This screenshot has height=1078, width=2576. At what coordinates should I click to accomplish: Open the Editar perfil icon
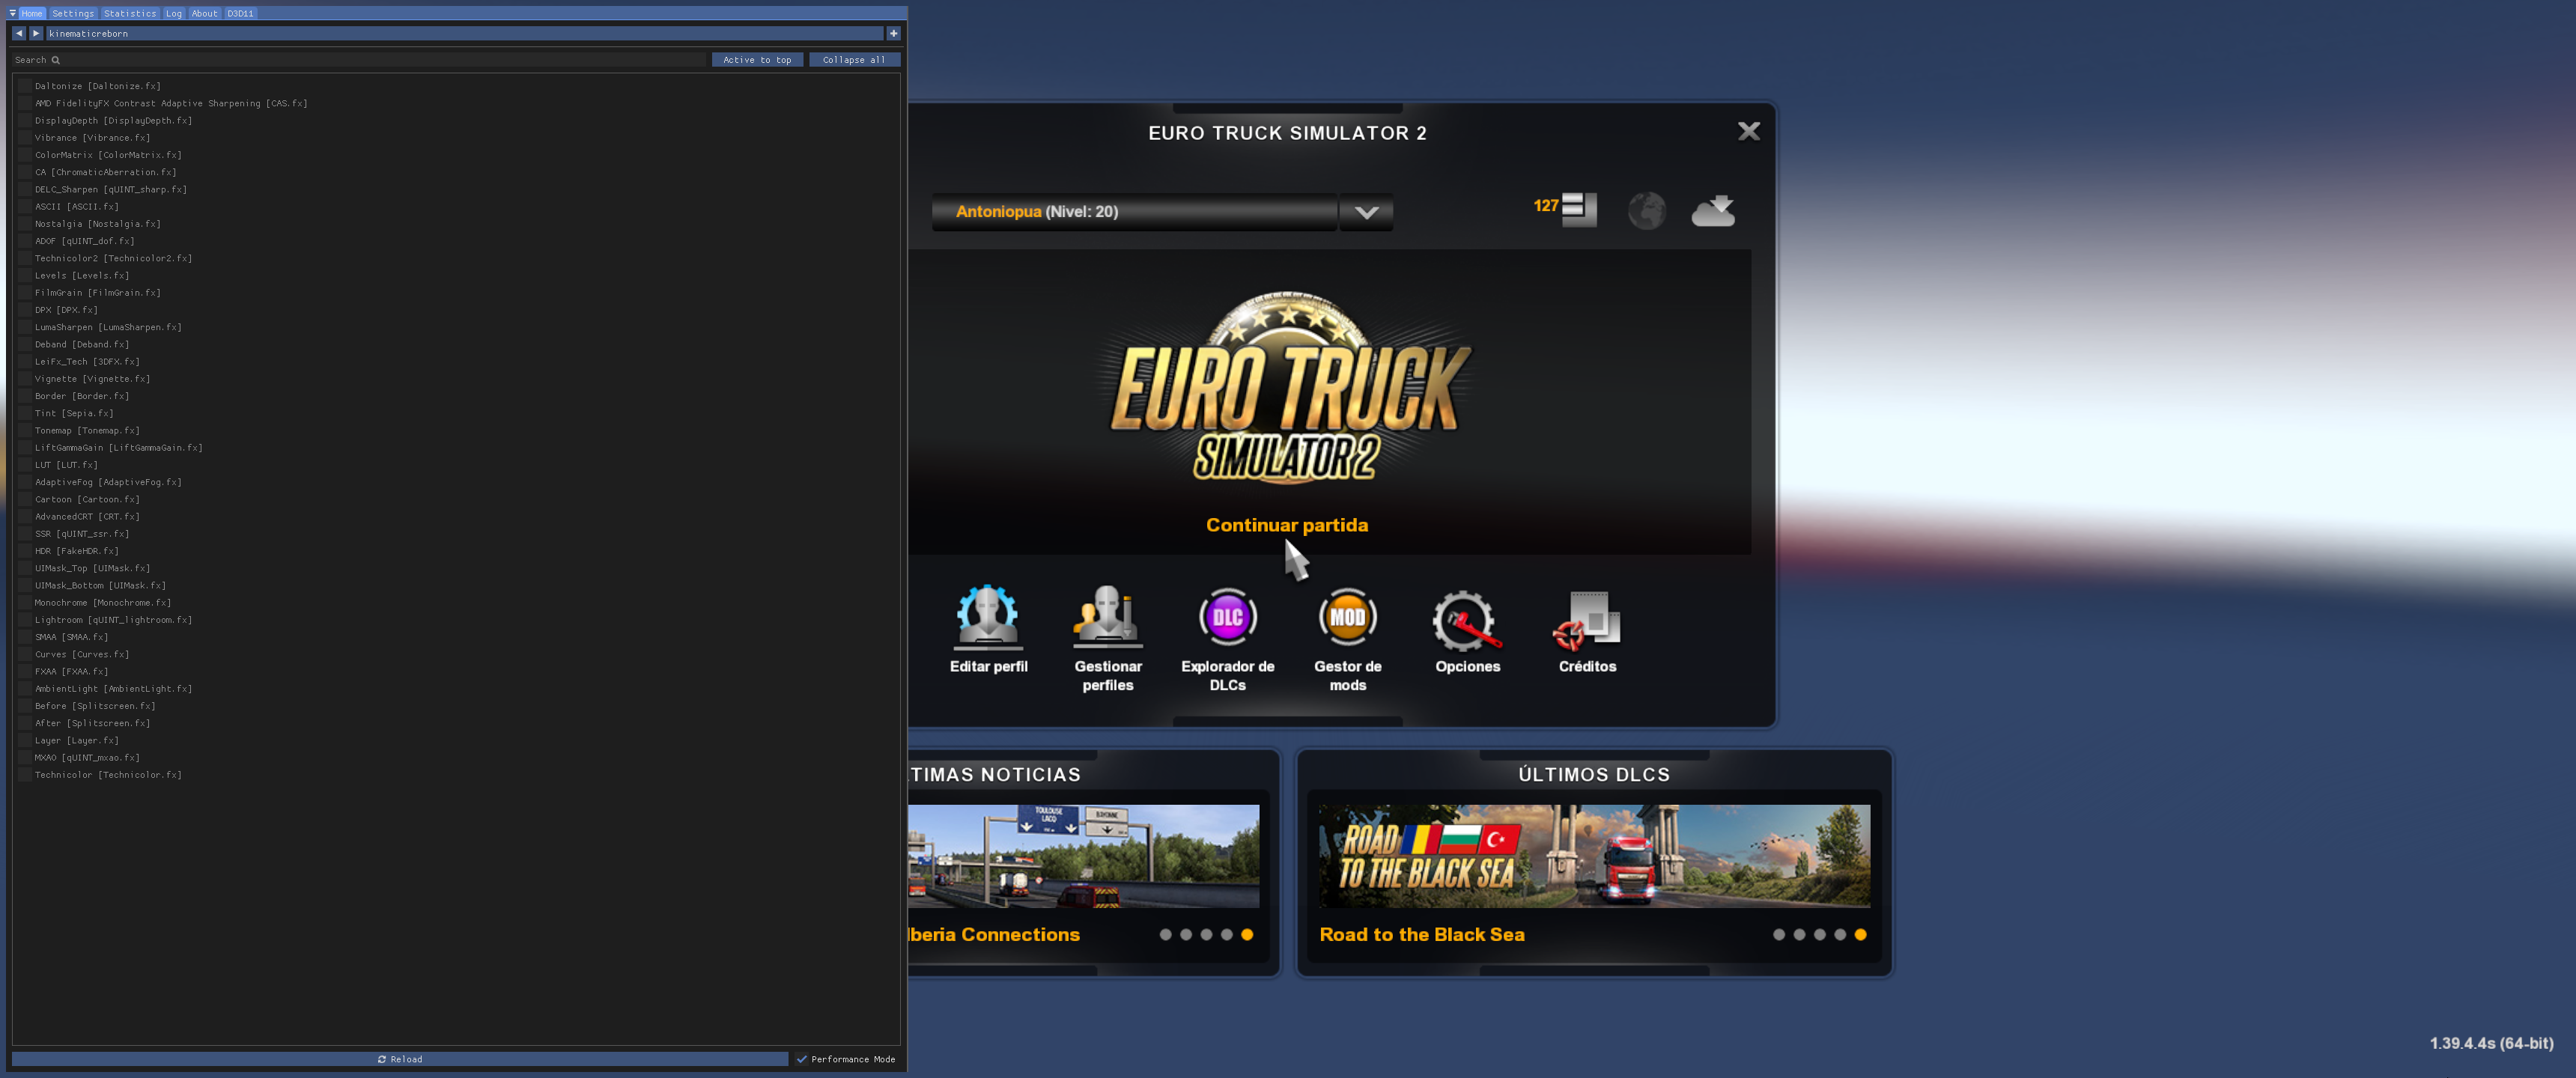(988, 617)
